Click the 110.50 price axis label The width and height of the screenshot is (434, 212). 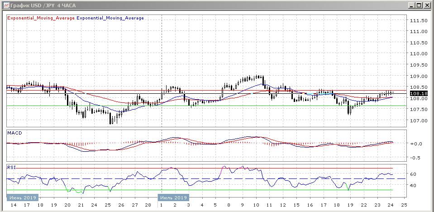(x=418, y=43)
